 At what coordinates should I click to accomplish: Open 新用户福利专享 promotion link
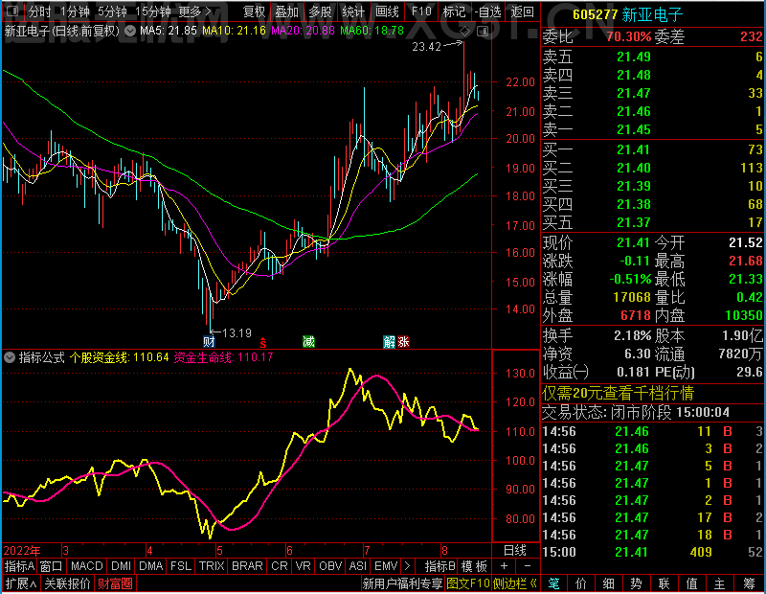click(x=402, y=583)
